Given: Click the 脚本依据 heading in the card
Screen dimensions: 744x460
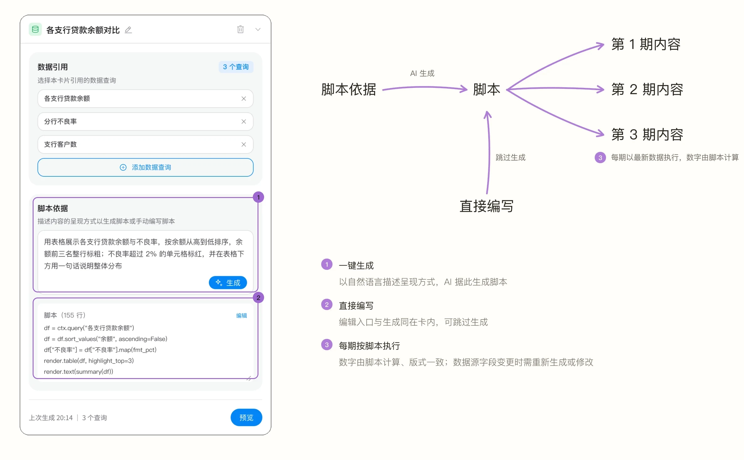Looking at the screenshot, I should tap(53, 208).
